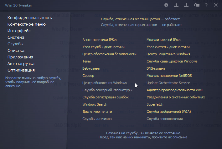Select the Службы section
This screenshot has width=222, height=149.
coord(15,44)
